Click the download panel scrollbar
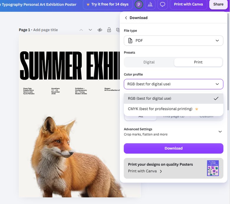230x204 pixels. pos(228,62)
